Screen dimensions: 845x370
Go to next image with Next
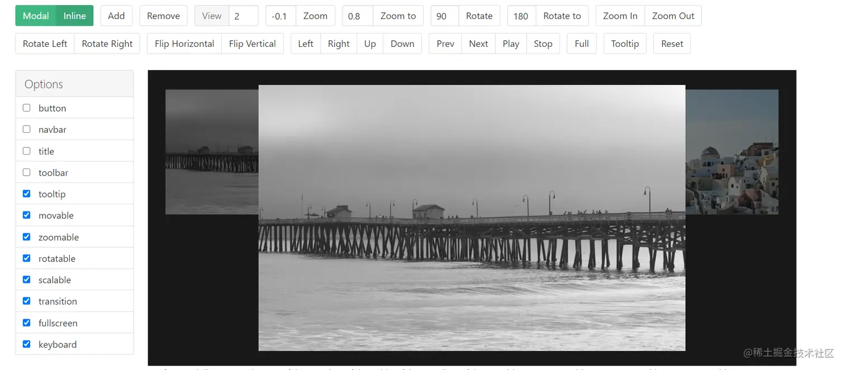click(478, 44)
